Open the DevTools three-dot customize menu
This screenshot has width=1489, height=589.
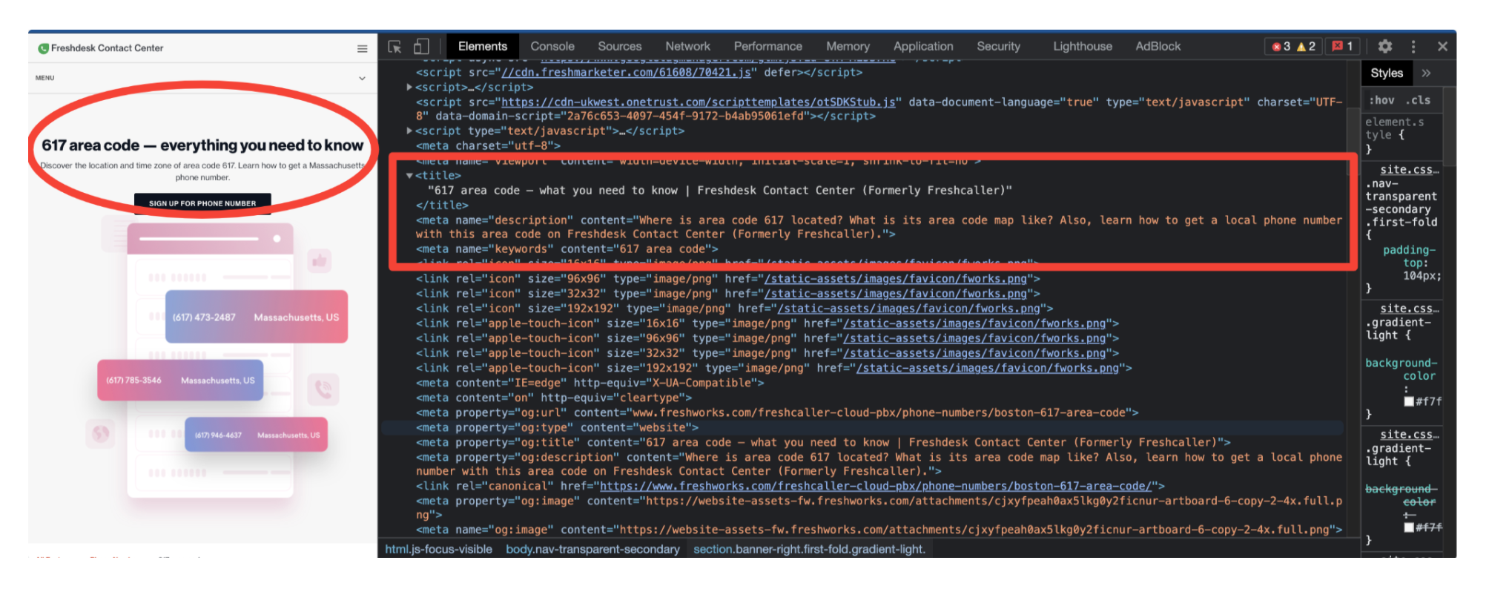pos(1413,47)
